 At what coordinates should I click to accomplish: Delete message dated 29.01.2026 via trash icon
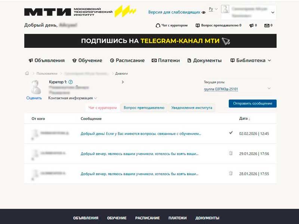pyautogui.click(x=231, y=153)
